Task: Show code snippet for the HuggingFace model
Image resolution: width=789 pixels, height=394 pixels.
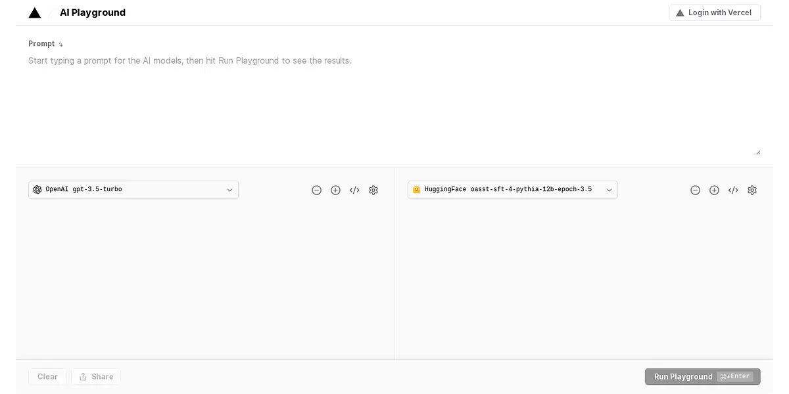Action: pos(733,190)
